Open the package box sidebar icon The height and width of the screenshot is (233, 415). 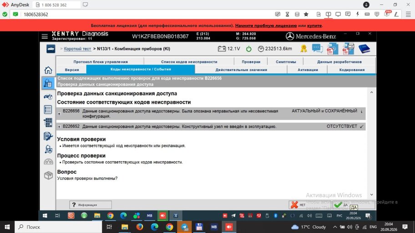point(48,175)
